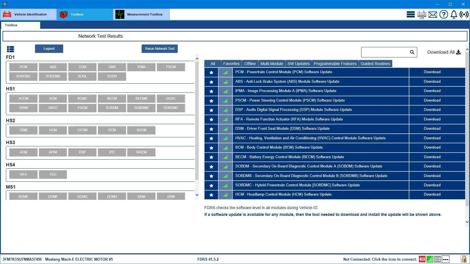Click the GSM module in HS2

click(23, 130)
